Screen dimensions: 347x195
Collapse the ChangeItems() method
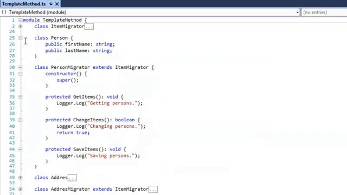21,120
